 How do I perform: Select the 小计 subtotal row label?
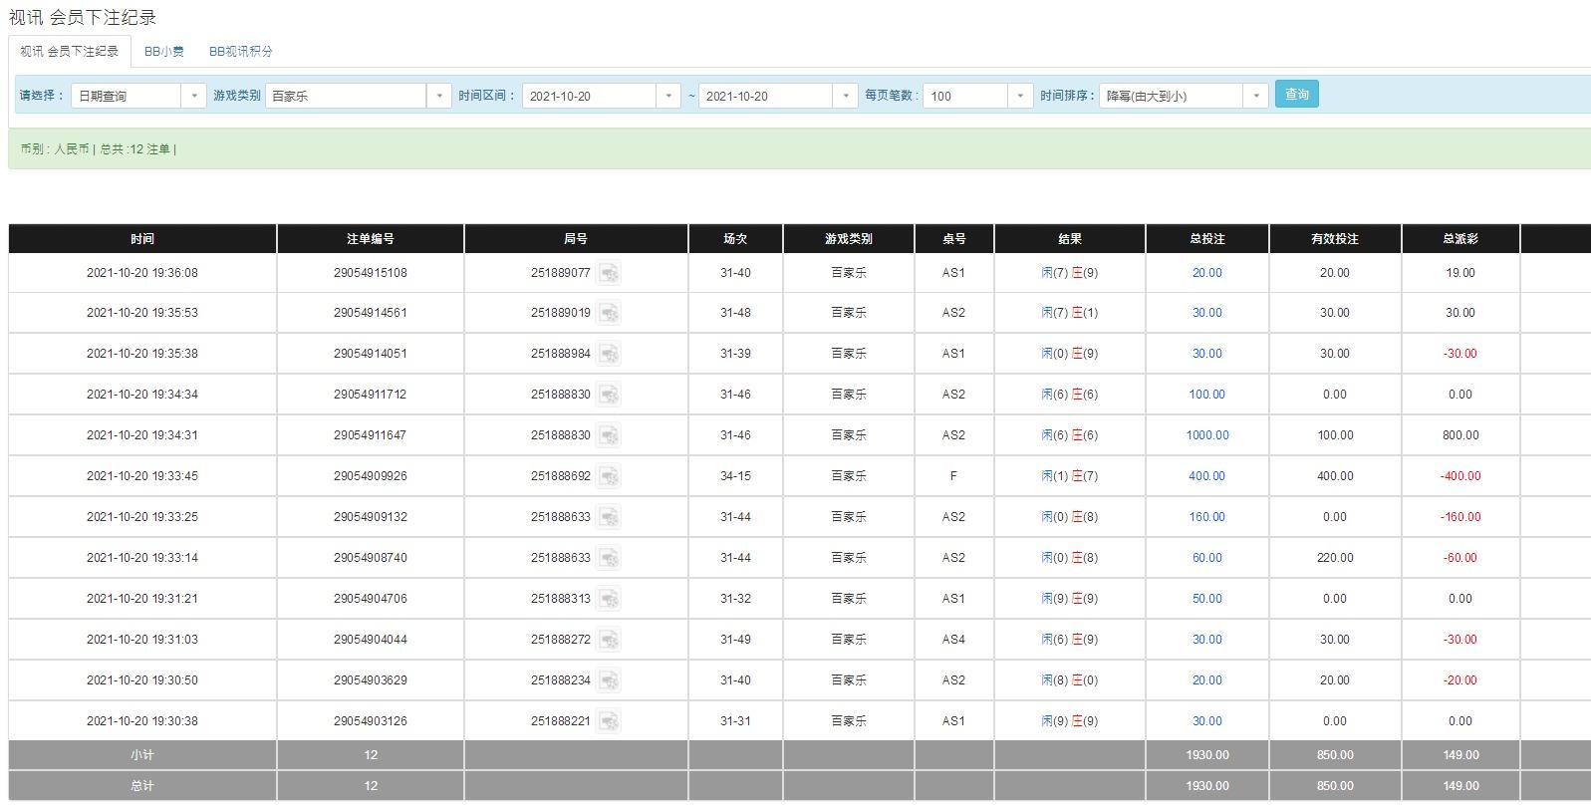(x=142, y=755)
